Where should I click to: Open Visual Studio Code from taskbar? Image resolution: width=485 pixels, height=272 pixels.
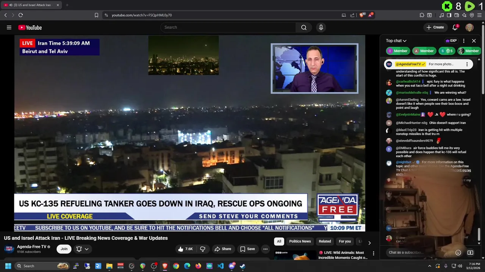[x=221, y=266]
